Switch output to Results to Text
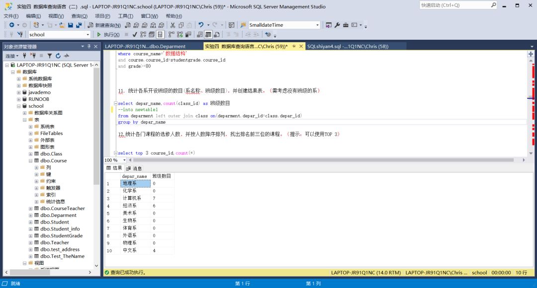 tap(200, 35)
